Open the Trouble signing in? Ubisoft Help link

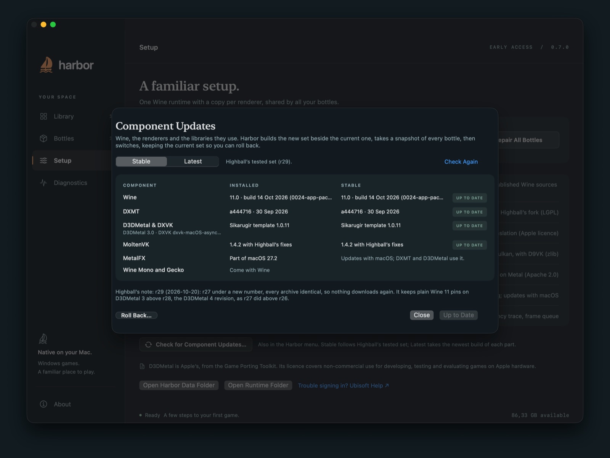coord(343,385)
